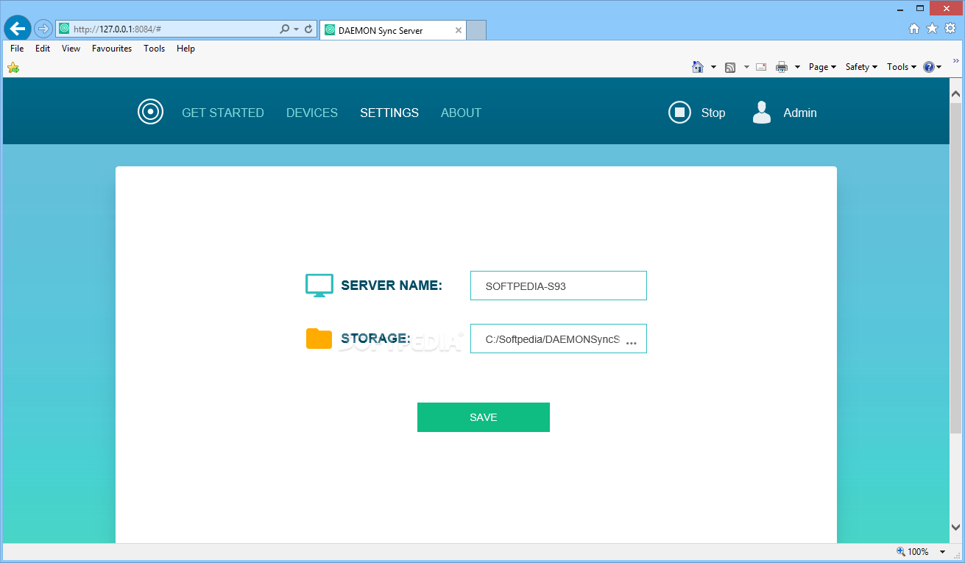The image size is (965, 563).
Task: Browse storage folder with ellipsis button
Action: coord(631,343)
